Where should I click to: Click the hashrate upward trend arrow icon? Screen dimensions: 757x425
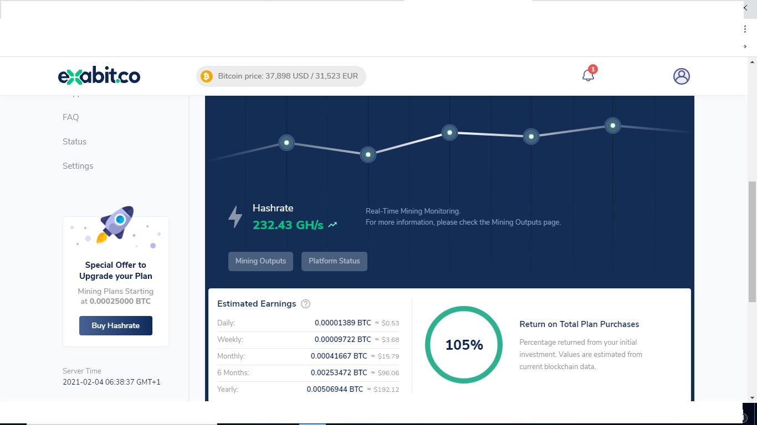333,225
